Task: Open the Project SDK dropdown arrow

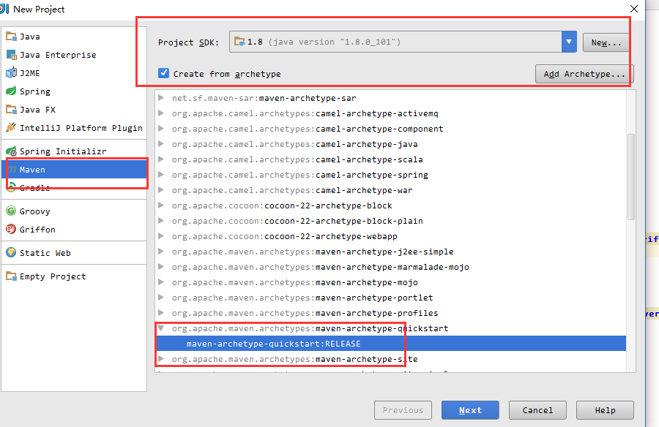Action: (x=569, y=42)
